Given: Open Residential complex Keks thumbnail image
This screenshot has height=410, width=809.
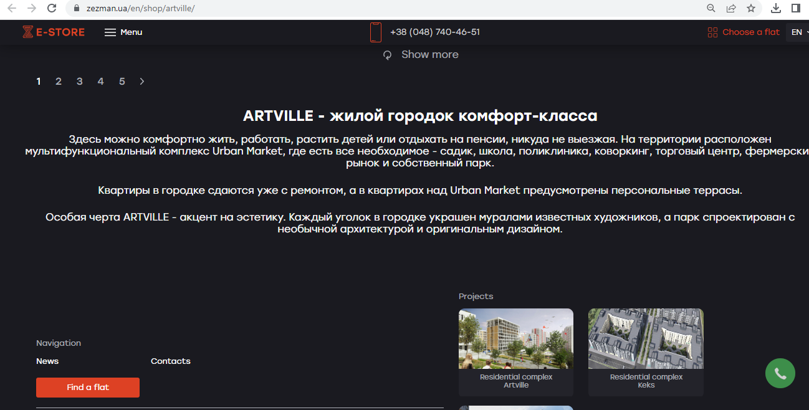Looking at the screenshot, I should [646, 339].
